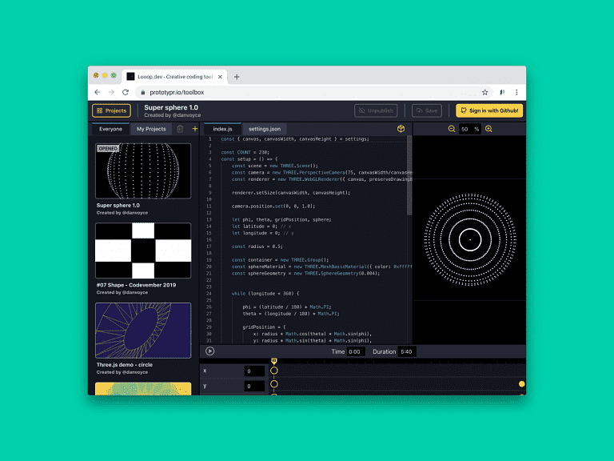Bookmark this page with star icon
Screen dimensions: 614x461
coord(484,92)
